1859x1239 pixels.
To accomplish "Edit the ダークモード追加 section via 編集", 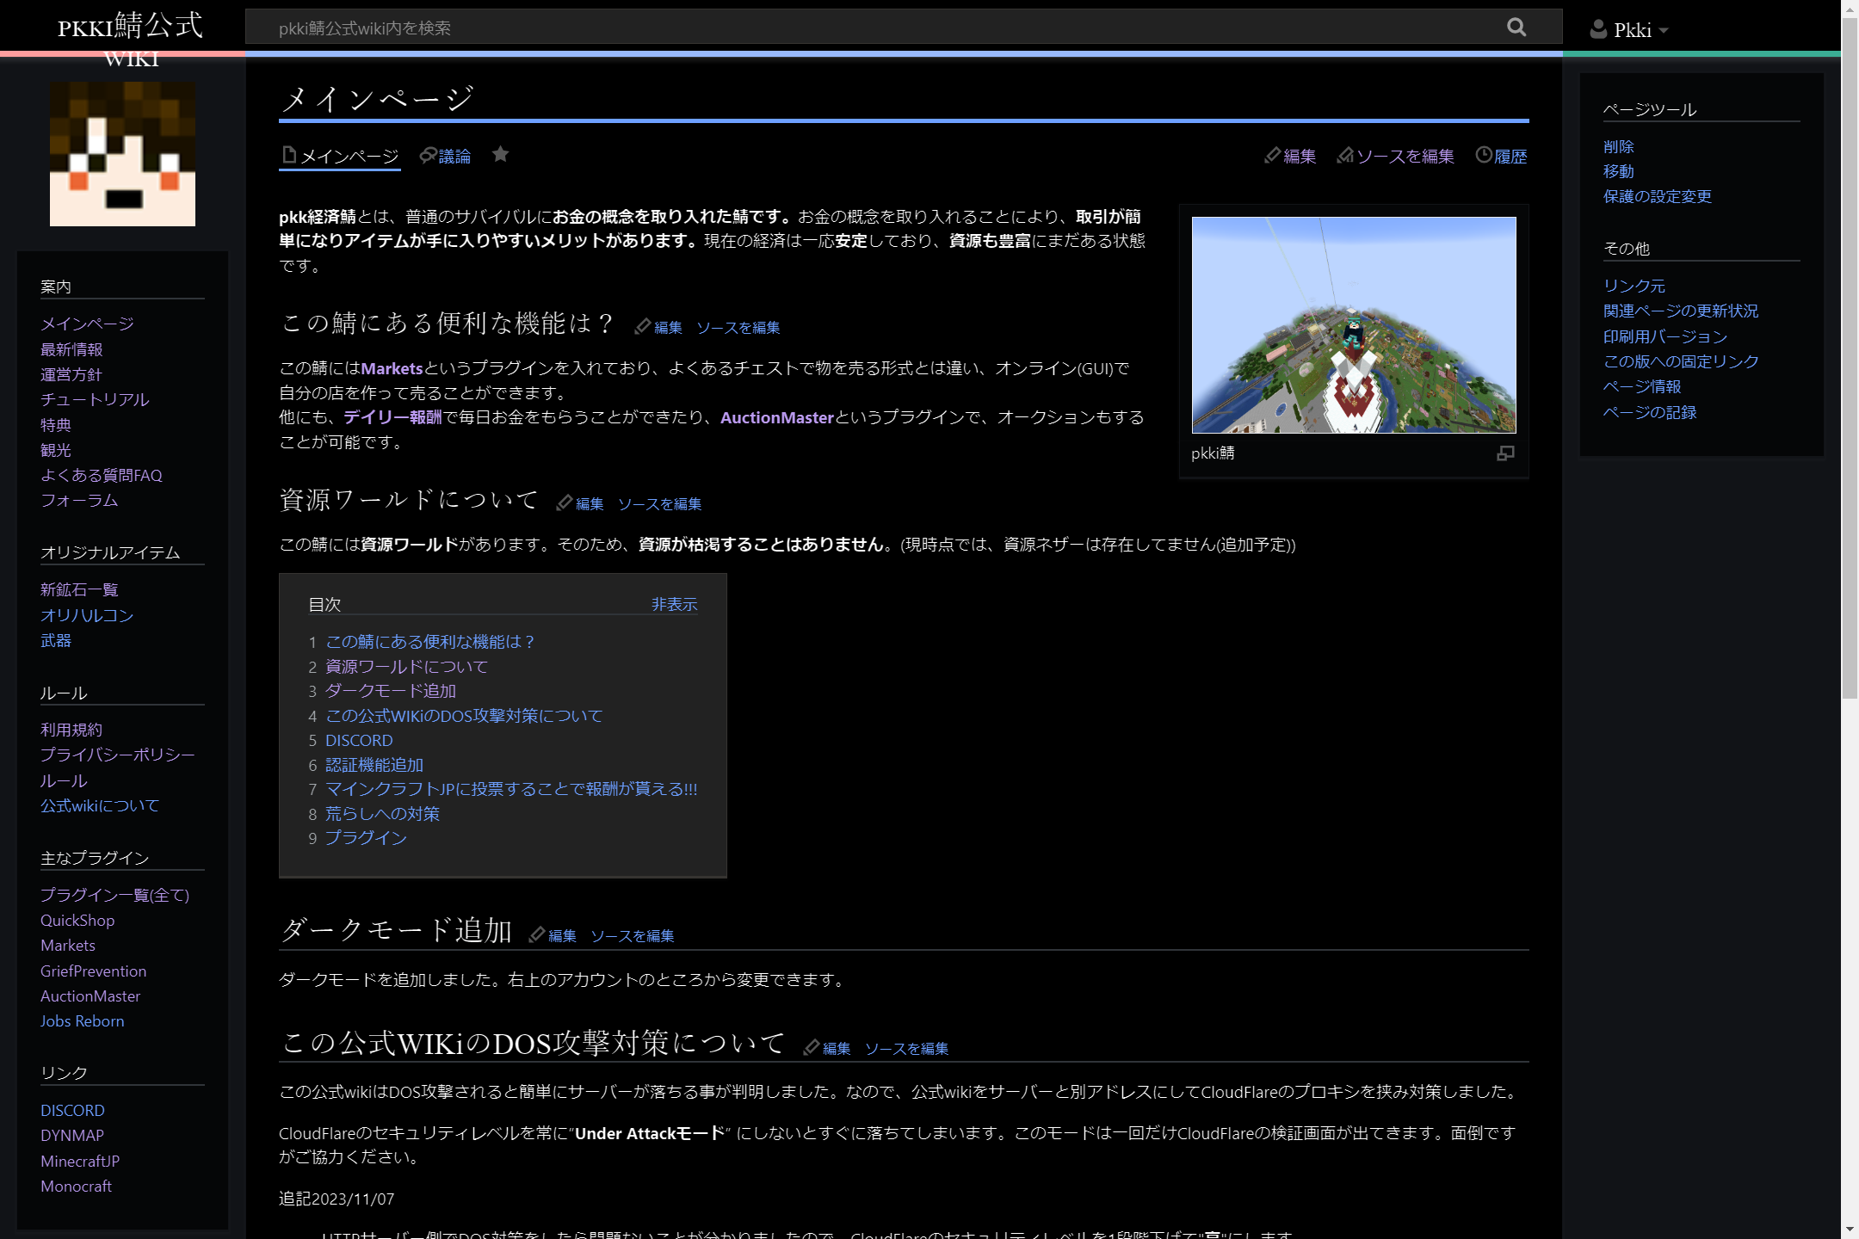I will 562,935.
